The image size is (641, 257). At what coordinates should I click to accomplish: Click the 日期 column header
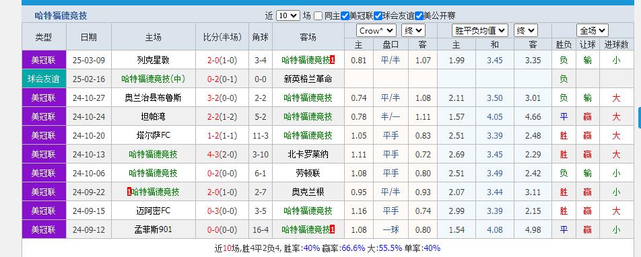[x=89, y=37]
